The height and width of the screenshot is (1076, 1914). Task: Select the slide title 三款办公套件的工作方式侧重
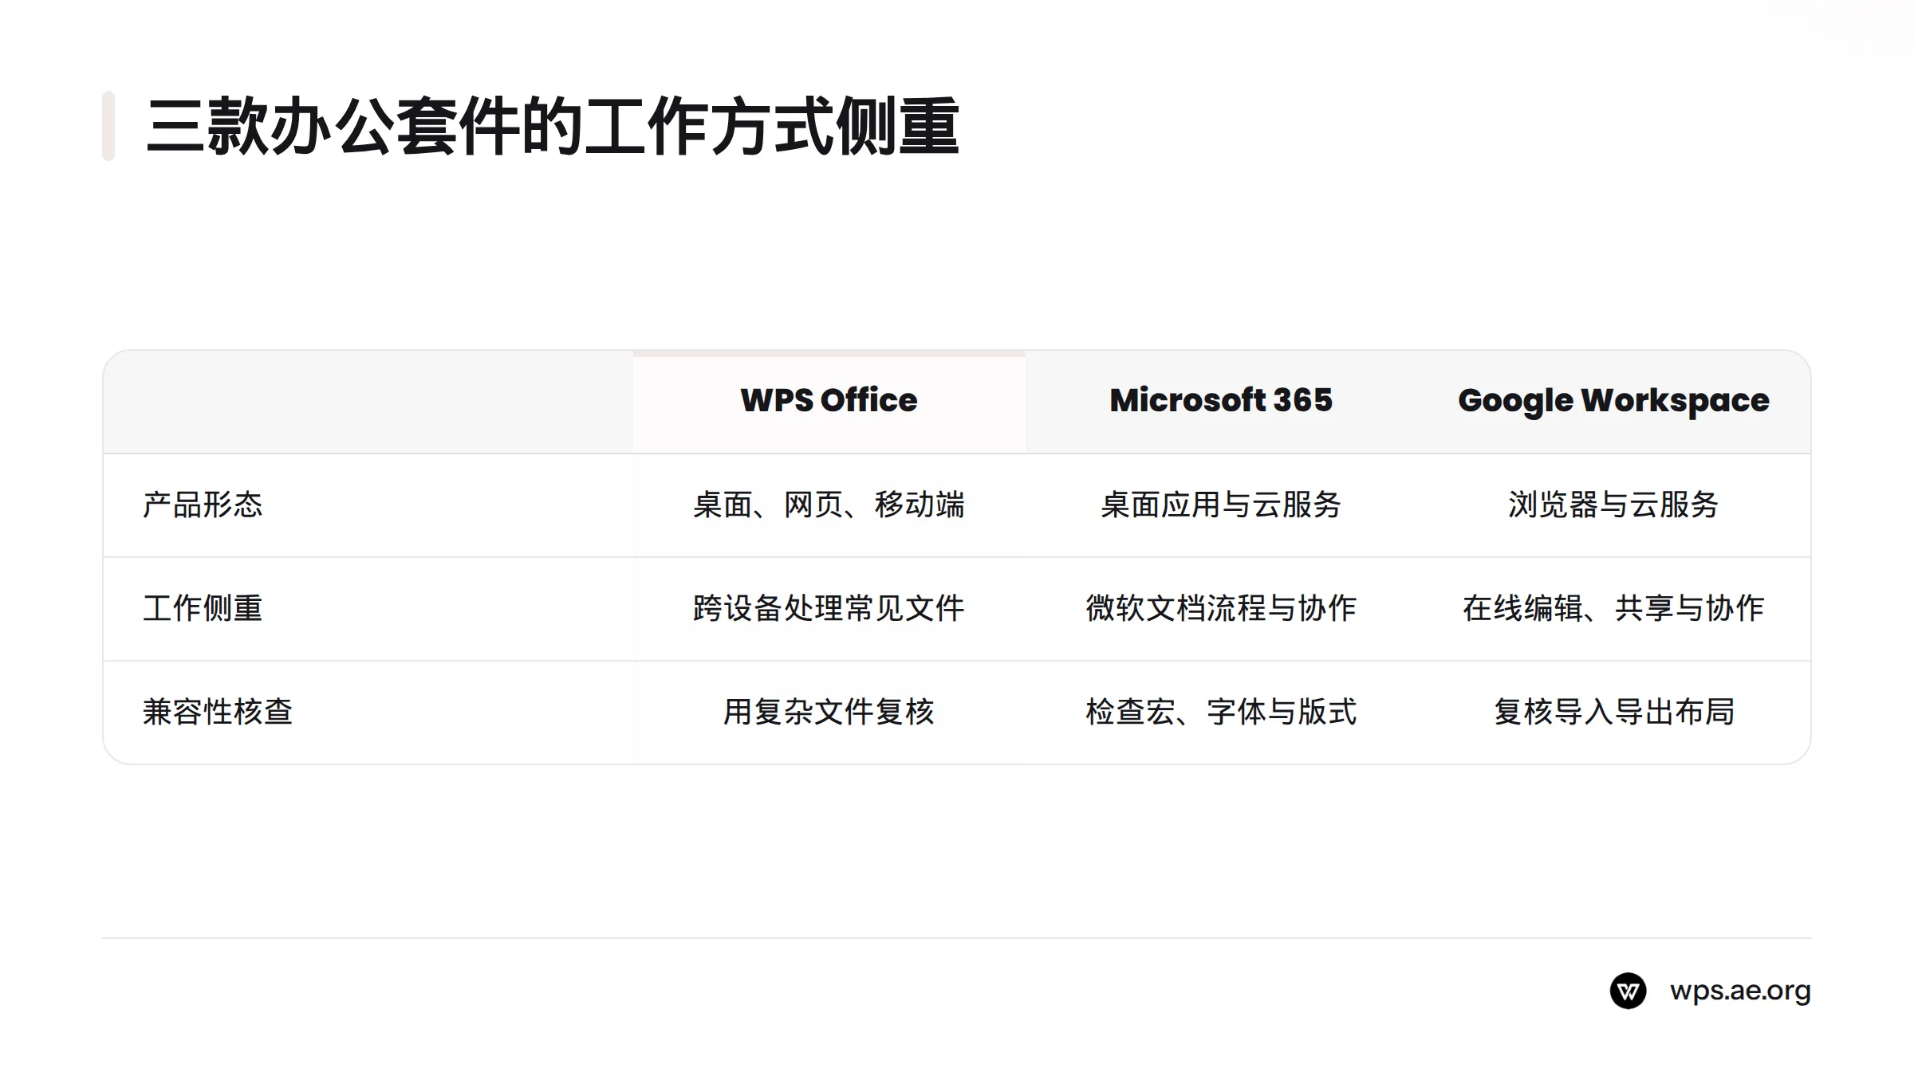point(553,126)
